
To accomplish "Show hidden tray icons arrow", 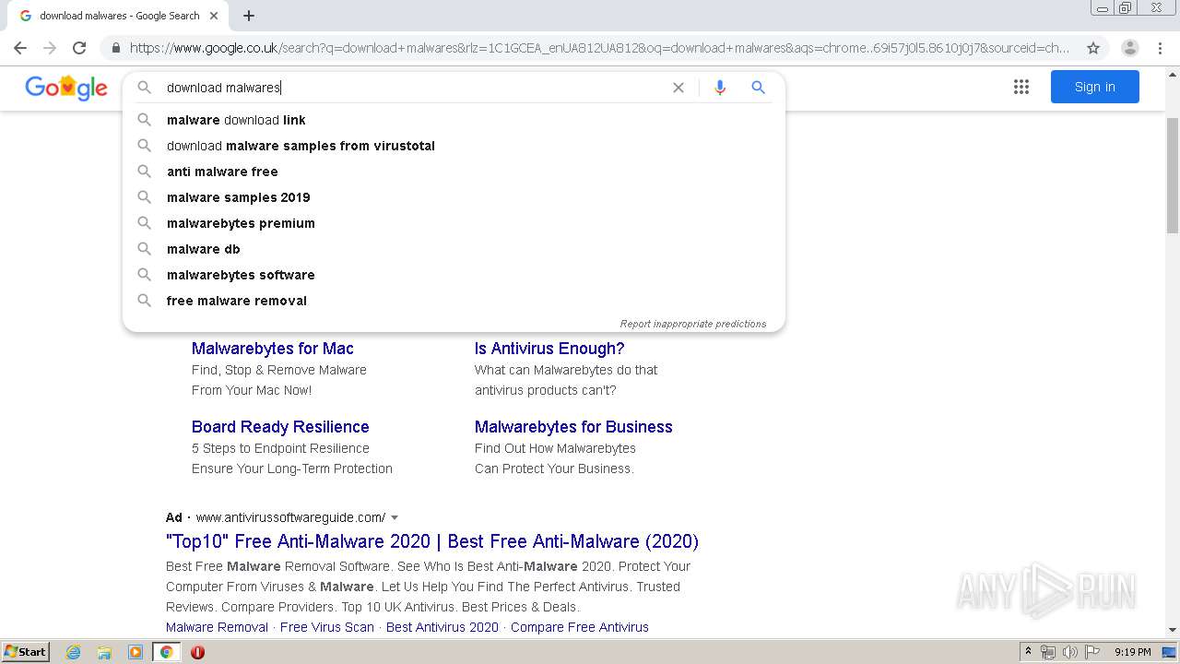I will coord(1028,652).
